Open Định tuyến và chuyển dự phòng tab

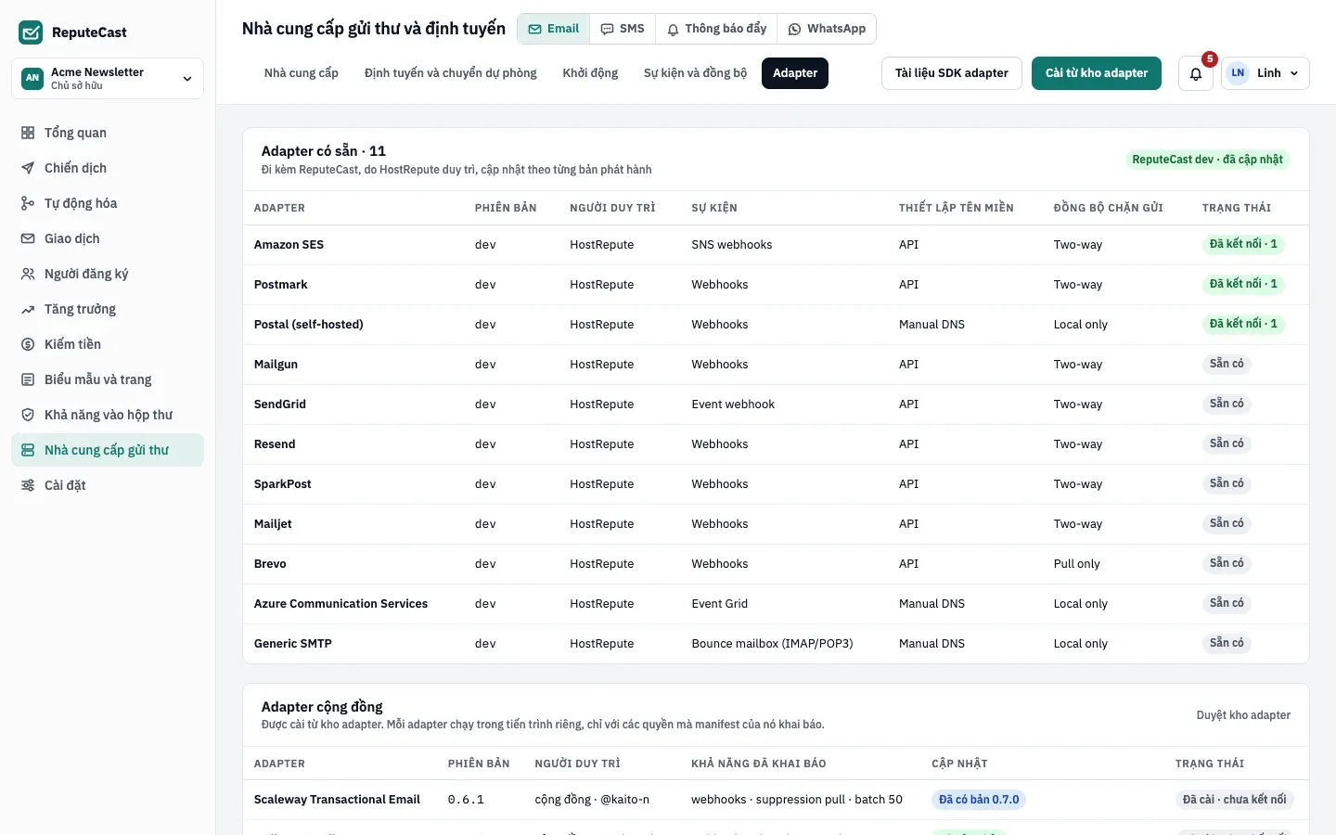451,73
